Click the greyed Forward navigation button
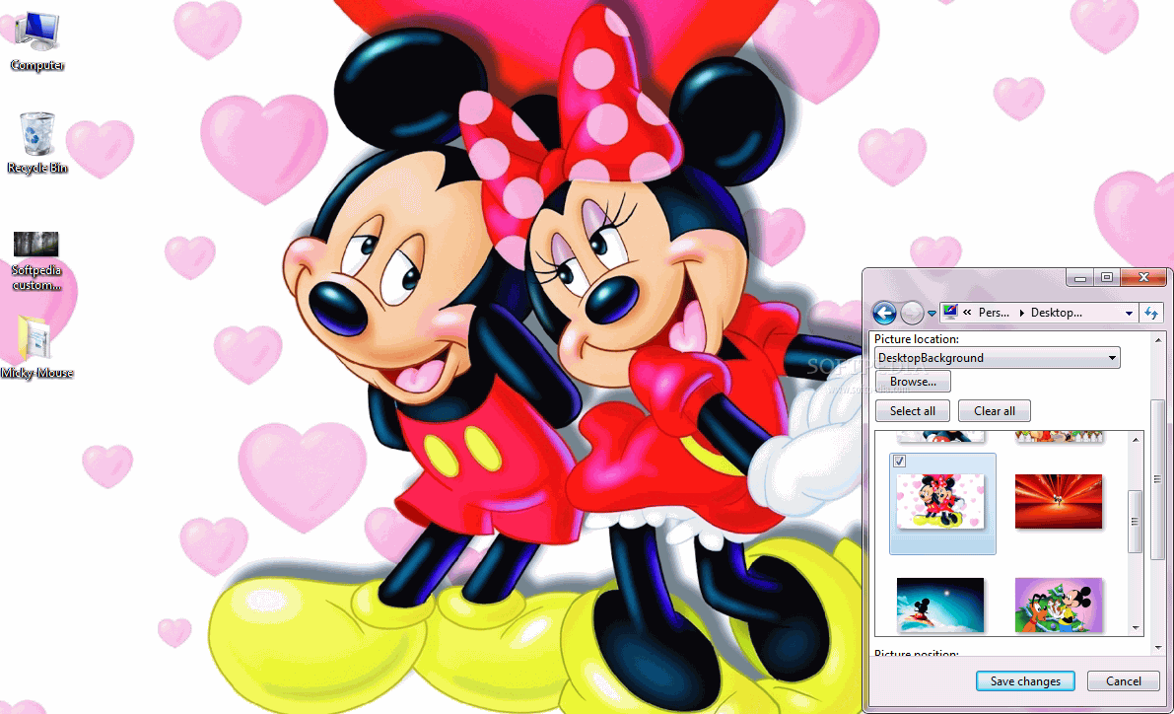Viewport: 1174px width, 714px height. [x=911, y=314]
